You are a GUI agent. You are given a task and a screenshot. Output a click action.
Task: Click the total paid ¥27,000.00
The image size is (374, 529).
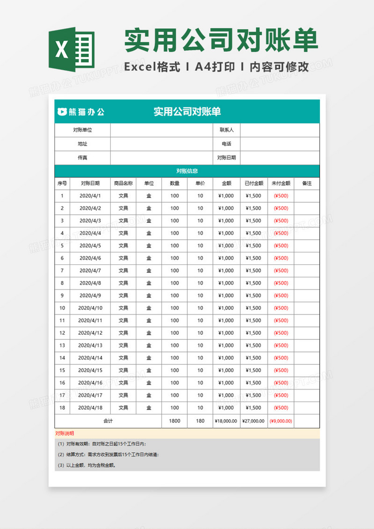click(x=254, y=421)
